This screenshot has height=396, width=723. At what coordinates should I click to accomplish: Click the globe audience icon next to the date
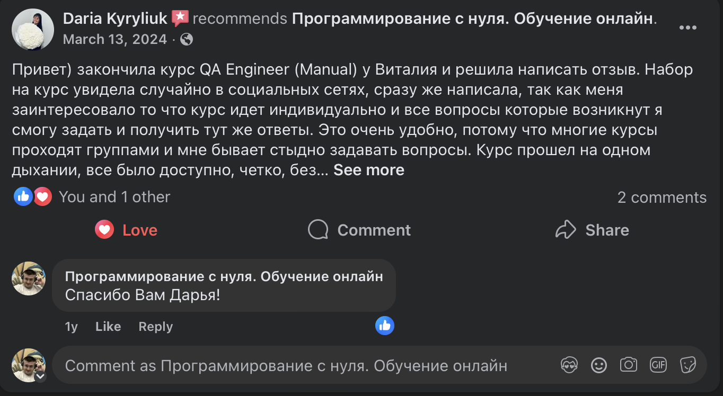[186, 39]
